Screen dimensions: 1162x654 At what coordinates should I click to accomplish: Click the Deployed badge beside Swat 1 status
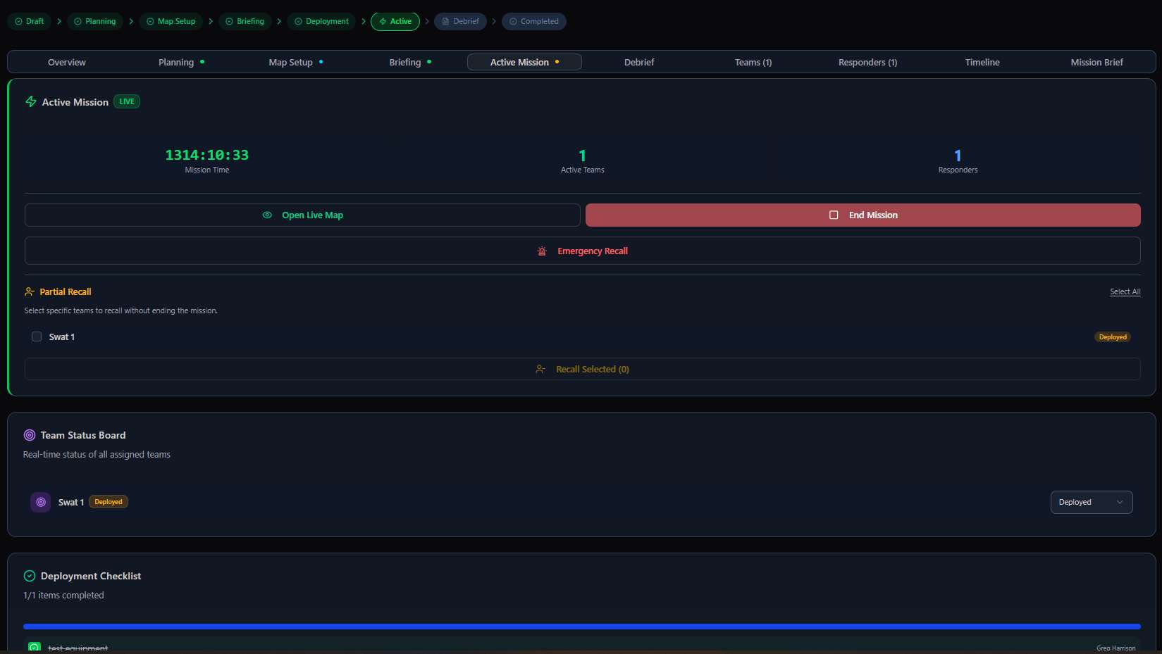click(109, 502)
